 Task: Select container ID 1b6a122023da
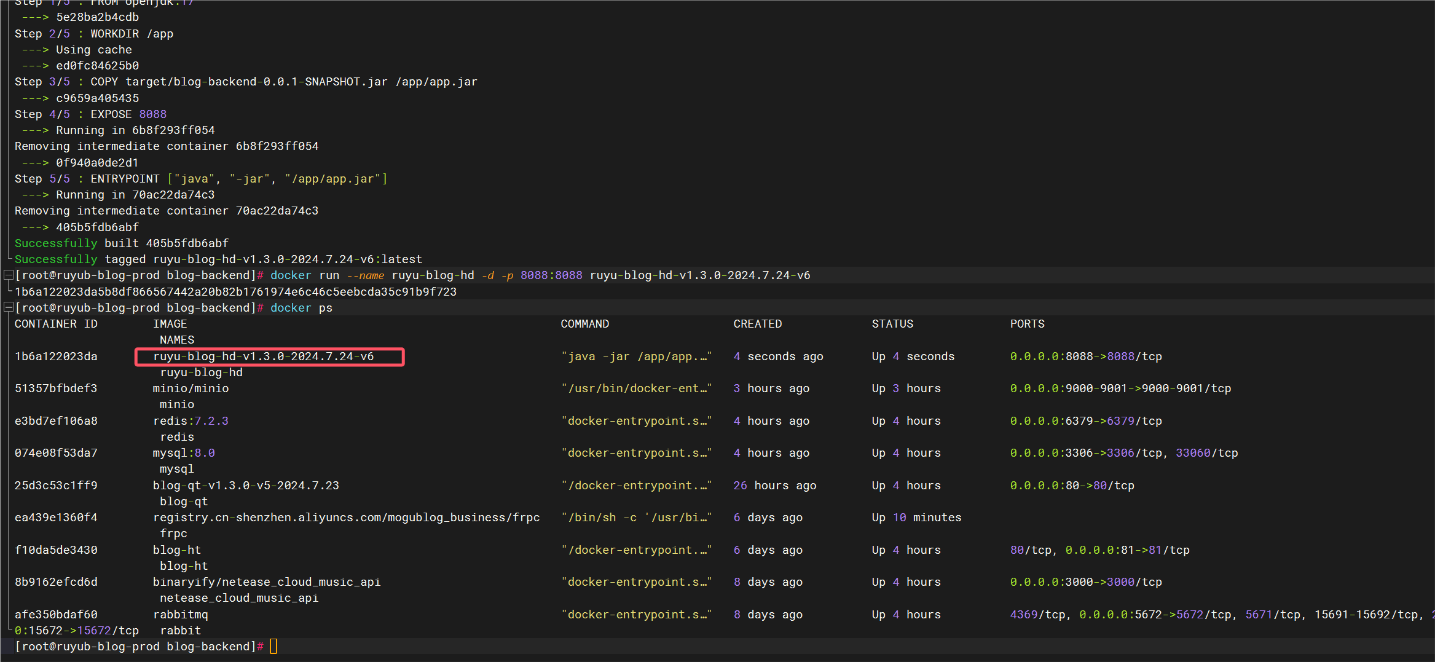pyautogui.click(x=56, y=357)
